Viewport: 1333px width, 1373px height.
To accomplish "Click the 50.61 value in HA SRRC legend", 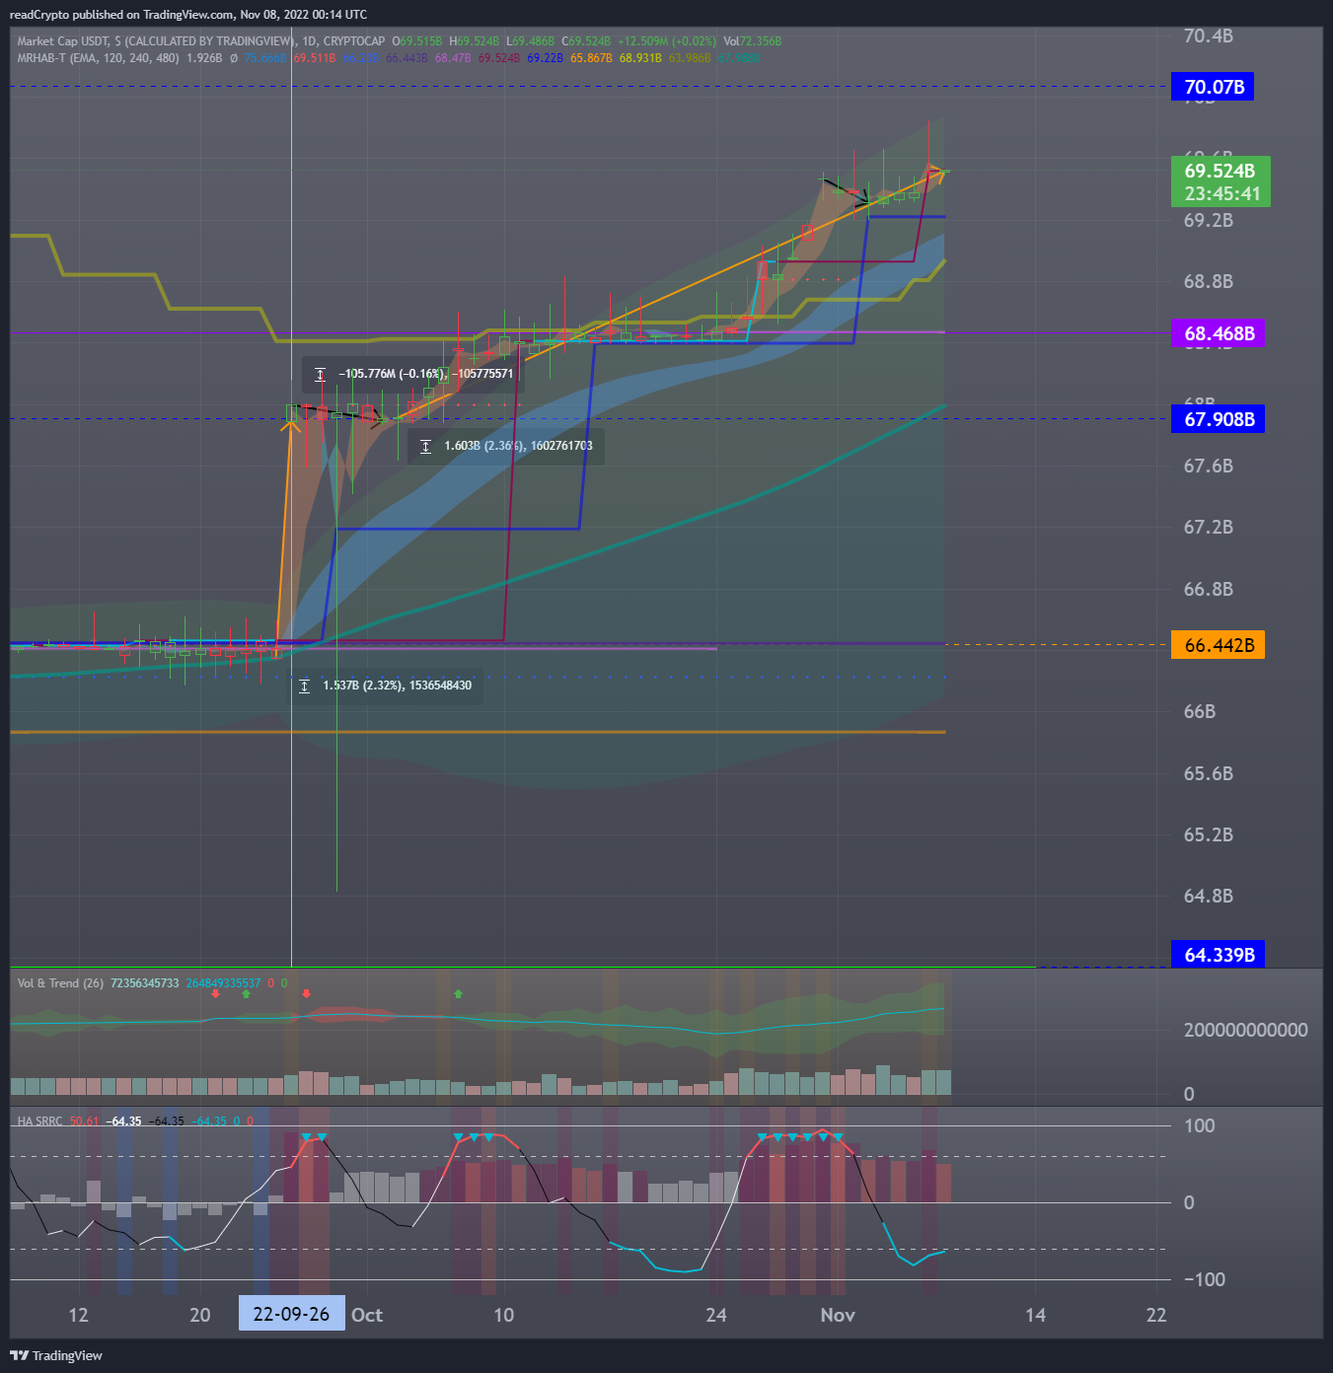I will point(84,1121).
